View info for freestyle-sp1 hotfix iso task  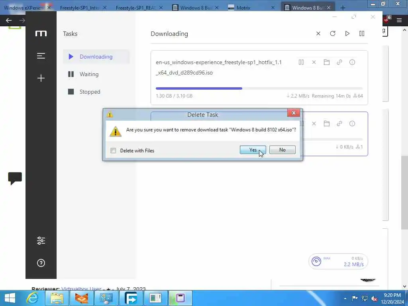352,62
